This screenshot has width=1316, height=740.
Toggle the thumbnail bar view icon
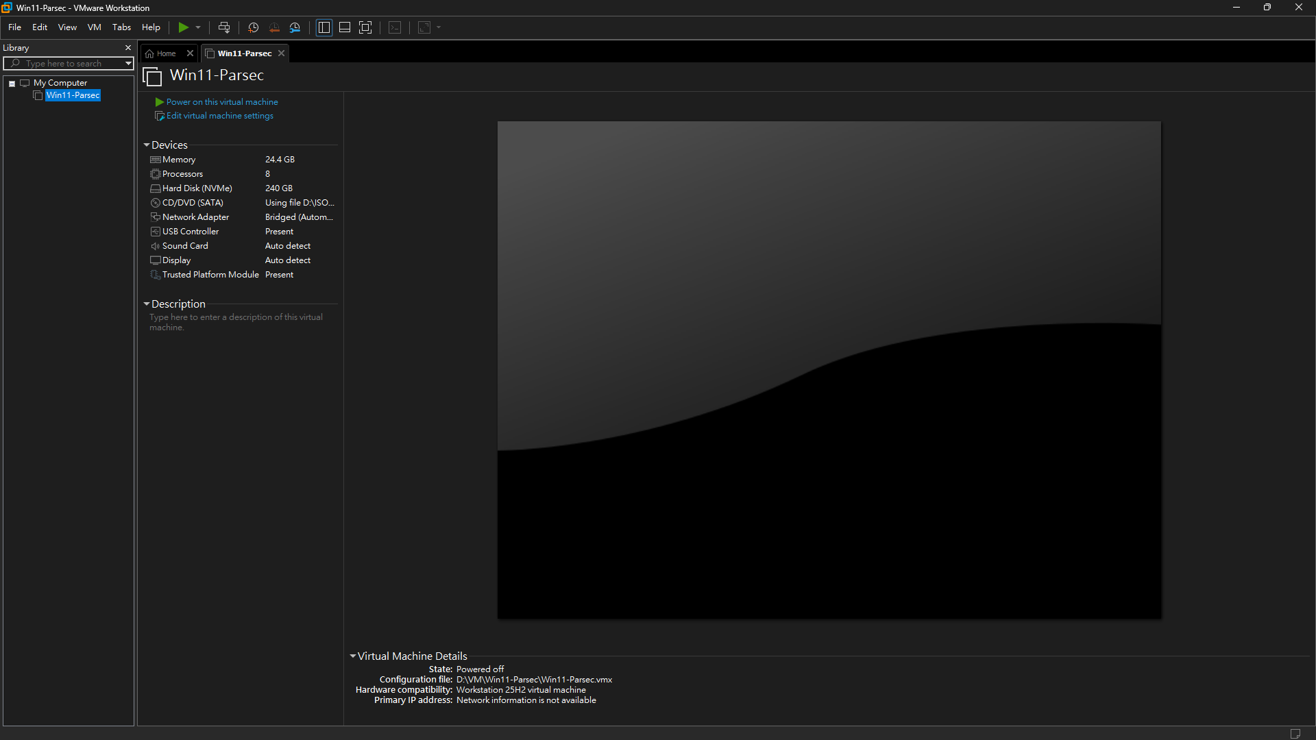coord(345,27)
